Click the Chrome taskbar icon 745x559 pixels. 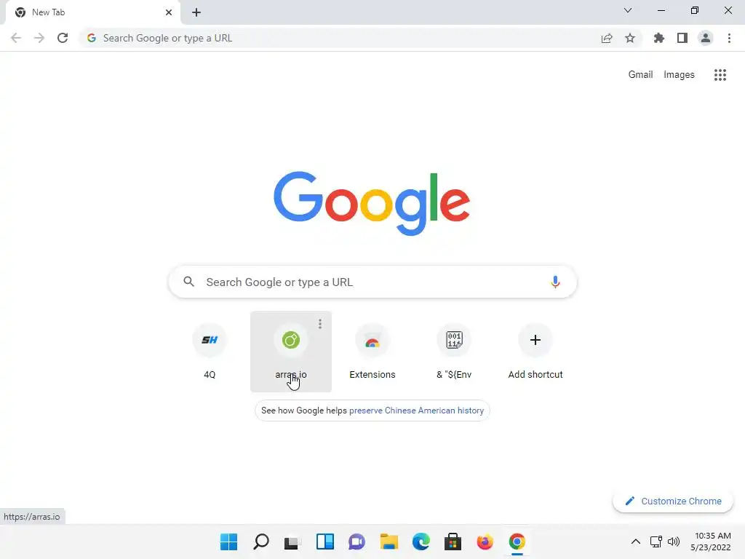517,542
